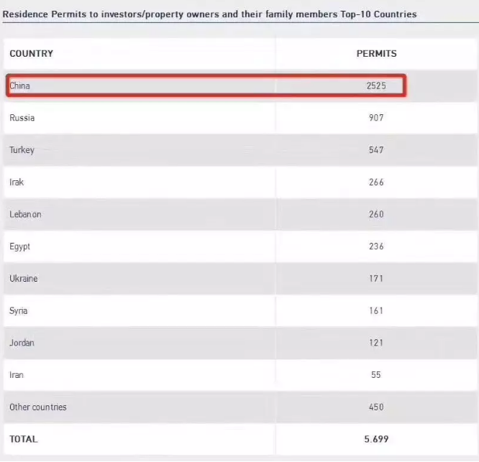Click China's permit count 2525
This screenshot has height=462, width=479.
pos(376,86)
